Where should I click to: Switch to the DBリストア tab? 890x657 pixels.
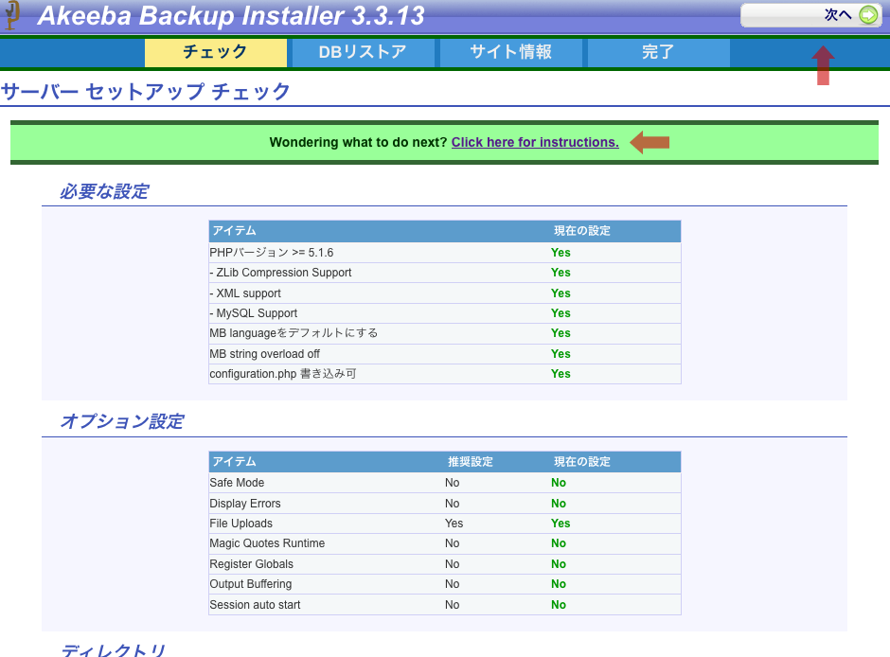click(x=363, y=53)
